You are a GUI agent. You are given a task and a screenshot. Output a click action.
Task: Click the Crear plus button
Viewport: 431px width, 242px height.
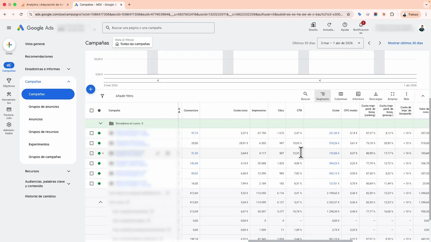point(9,45)
